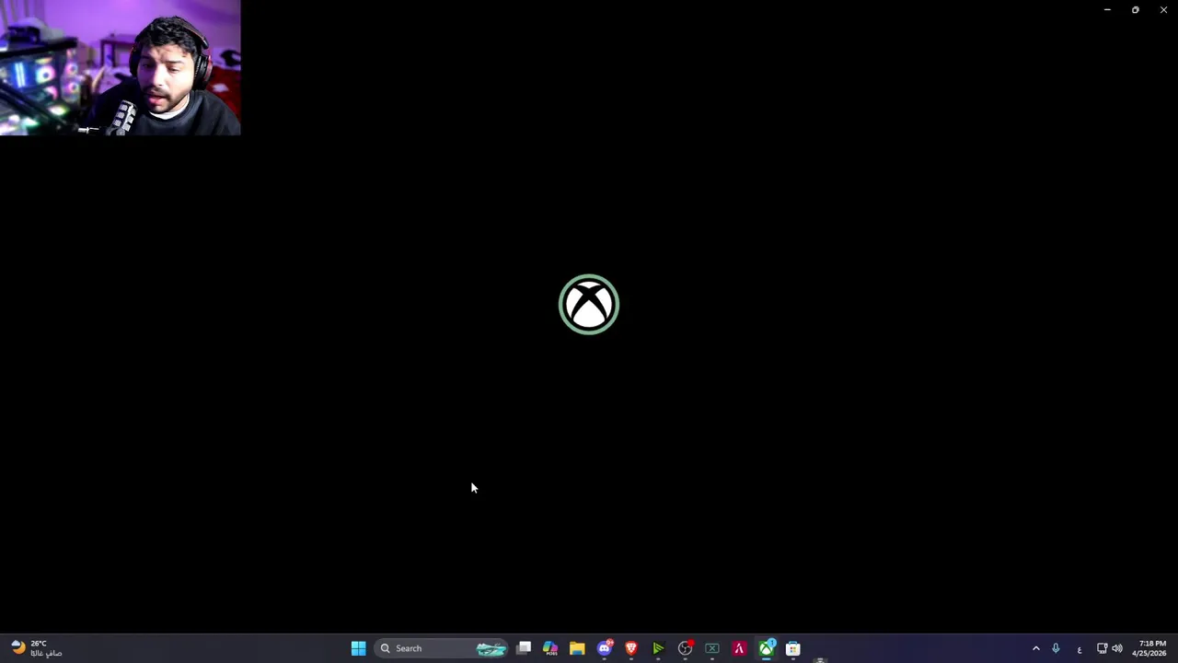
Task: Close the Xbox app window
Action: pos(1163,10)
